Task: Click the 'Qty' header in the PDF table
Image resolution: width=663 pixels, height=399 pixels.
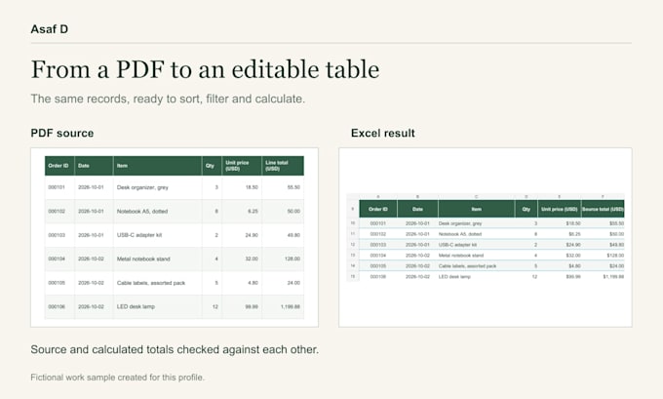Action: click(x=210, y=166)
